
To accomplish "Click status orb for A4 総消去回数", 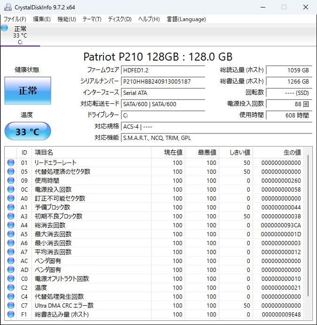I will point(11,225).
